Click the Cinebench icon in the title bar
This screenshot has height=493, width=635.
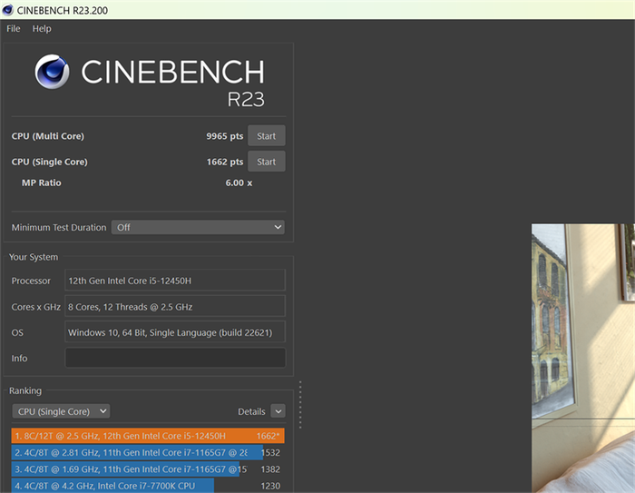[7, 10]
